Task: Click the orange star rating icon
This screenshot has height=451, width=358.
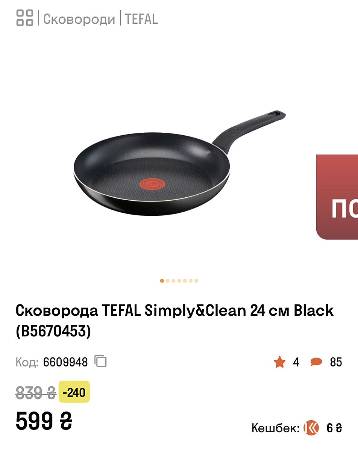Action: coord(280,362)
